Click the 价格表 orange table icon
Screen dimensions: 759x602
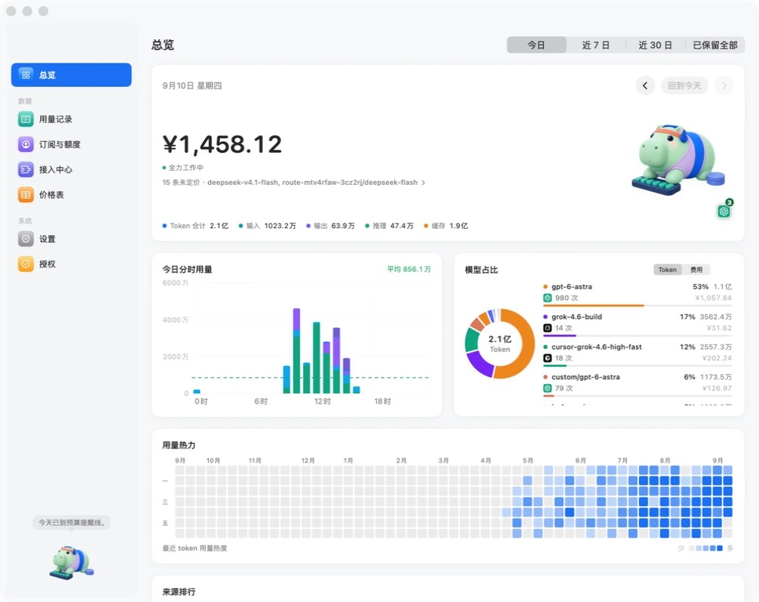[x=26, y=194]
